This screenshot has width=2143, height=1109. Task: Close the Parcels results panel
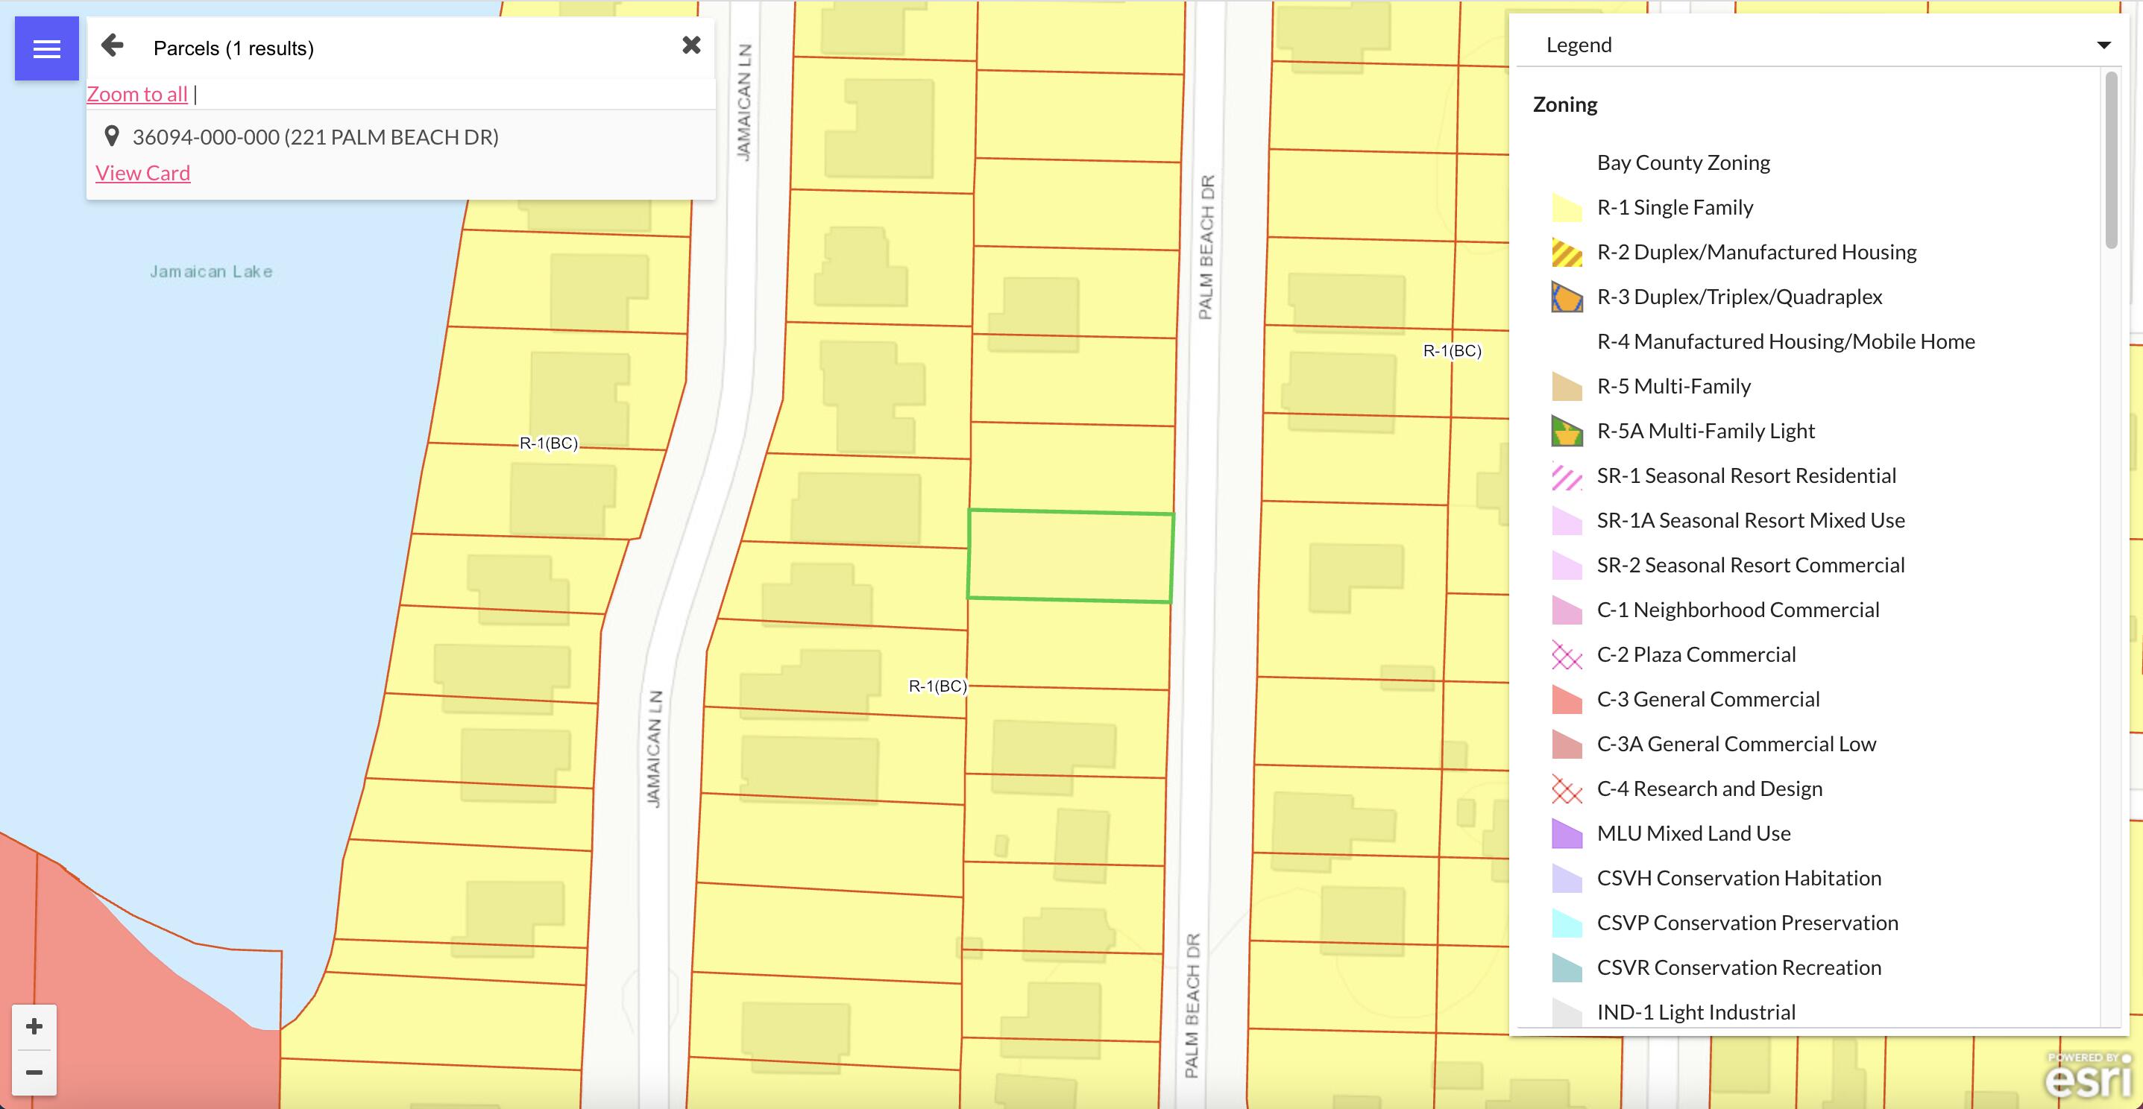pyautogui.click(x=691, y=45)
